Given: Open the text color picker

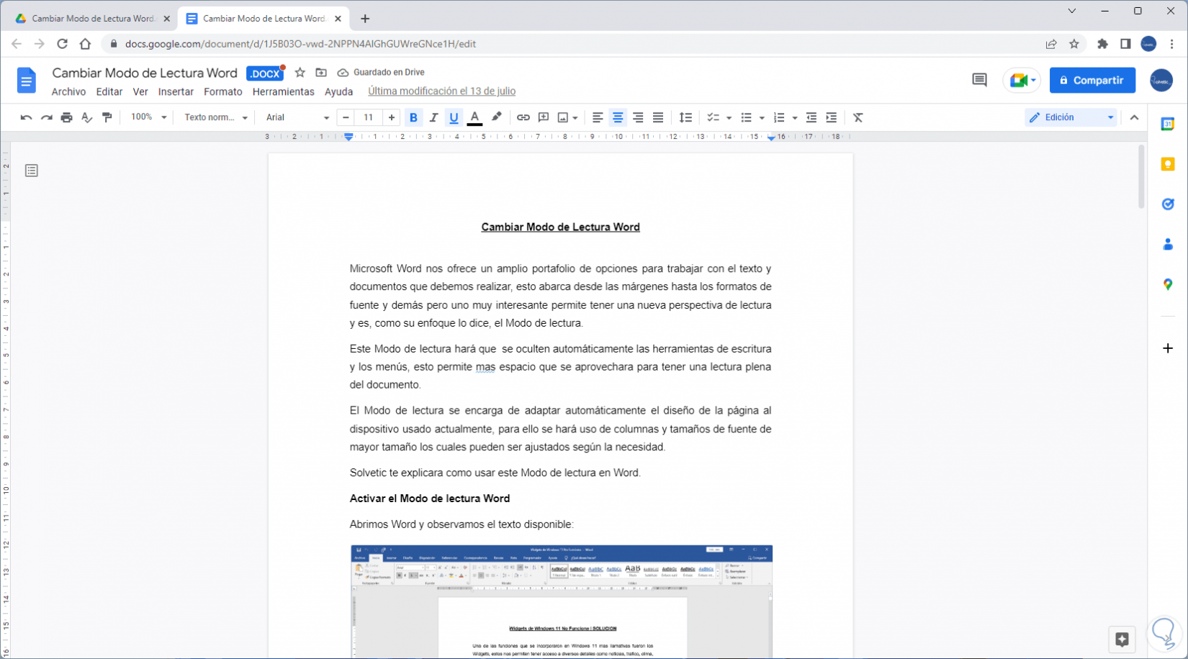Looking at the screenshot, I should coord(474,117).
